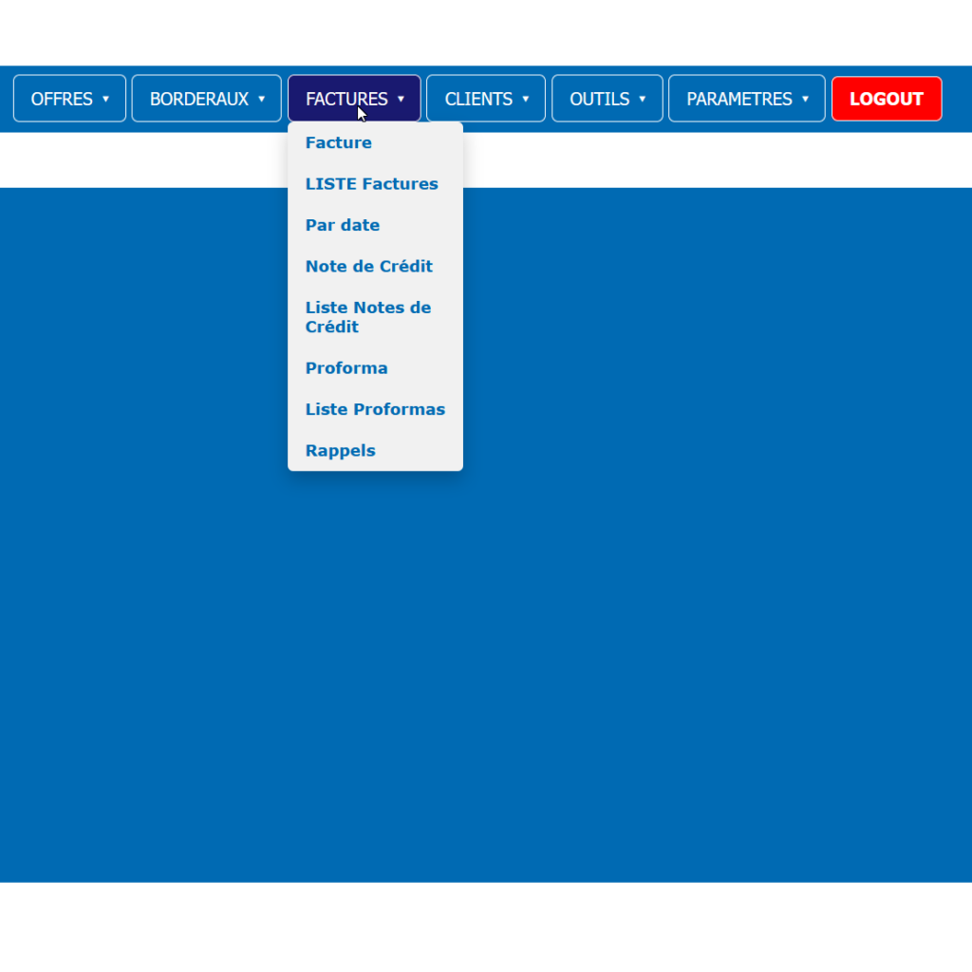This screenshot has width=972, height=972.
Task: Collapse the FACTURES dropdown menu
Action: point(346,99)
